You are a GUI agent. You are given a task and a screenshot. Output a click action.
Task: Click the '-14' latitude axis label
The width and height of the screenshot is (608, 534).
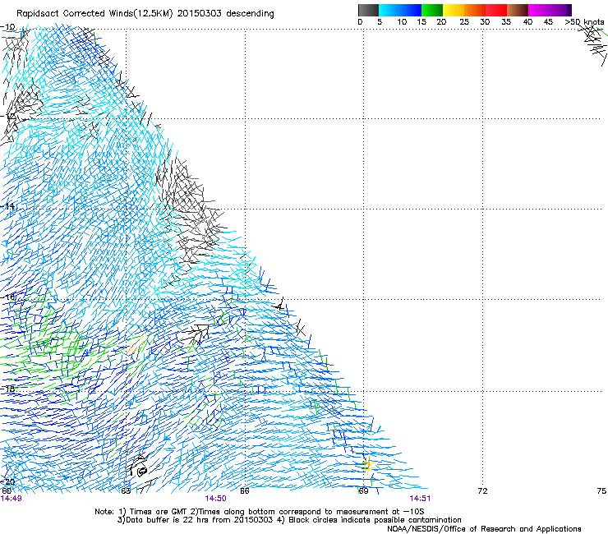[x=8, y=206]
